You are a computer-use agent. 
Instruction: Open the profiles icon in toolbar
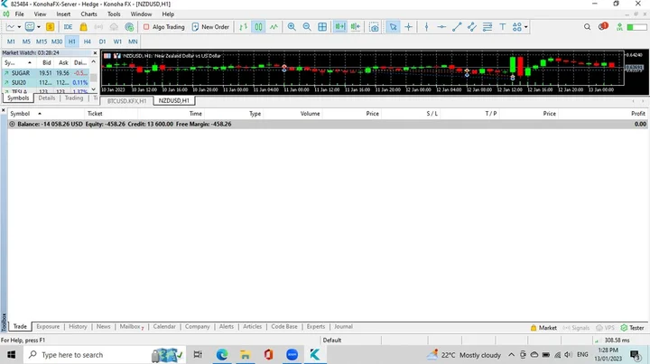click(x=30, y=27)
